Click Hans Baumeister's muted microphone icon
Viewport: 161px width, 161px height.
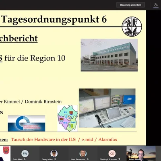point(88,159)
